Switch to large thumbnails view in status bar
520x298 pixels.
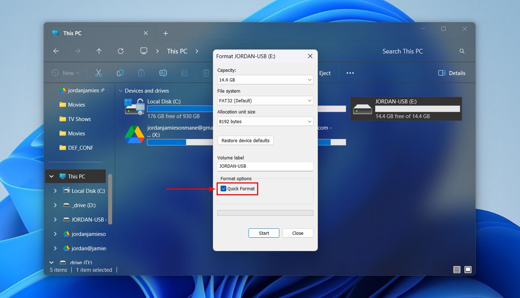click(468, 269)
